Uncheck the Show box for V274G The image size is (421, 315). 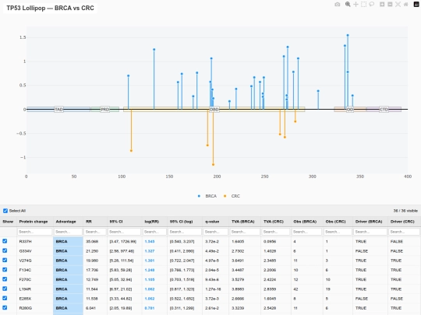click(5, 260)
